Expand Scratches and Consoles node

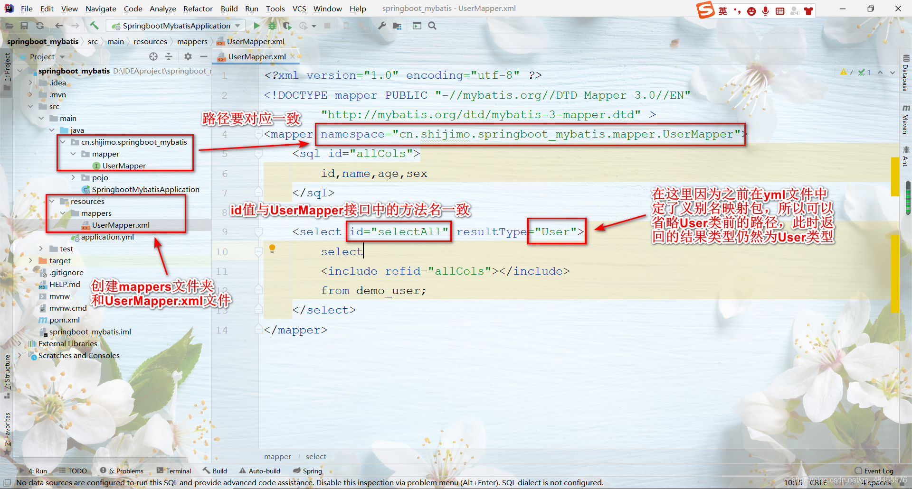pyautogui.click(x=19, y=355)
